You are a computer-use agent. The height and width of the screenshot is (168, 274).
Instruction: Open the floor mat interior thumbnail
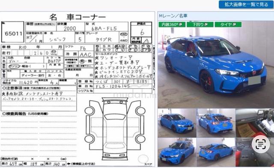255,123
